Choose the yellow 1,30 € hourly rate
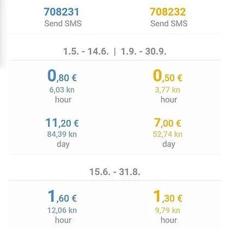This screenshot has width=229, height=229. [168, 196]
